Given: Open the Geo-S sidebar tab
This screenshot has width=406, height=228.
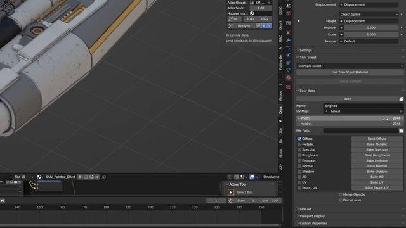Looking at the screenshot, I should point(280,25).
